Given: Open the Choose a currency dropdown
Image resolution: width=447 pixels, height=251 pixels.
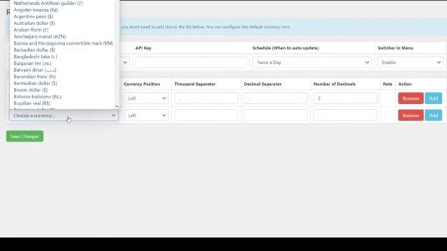Looking at the screenshot, I should [64, 116].
